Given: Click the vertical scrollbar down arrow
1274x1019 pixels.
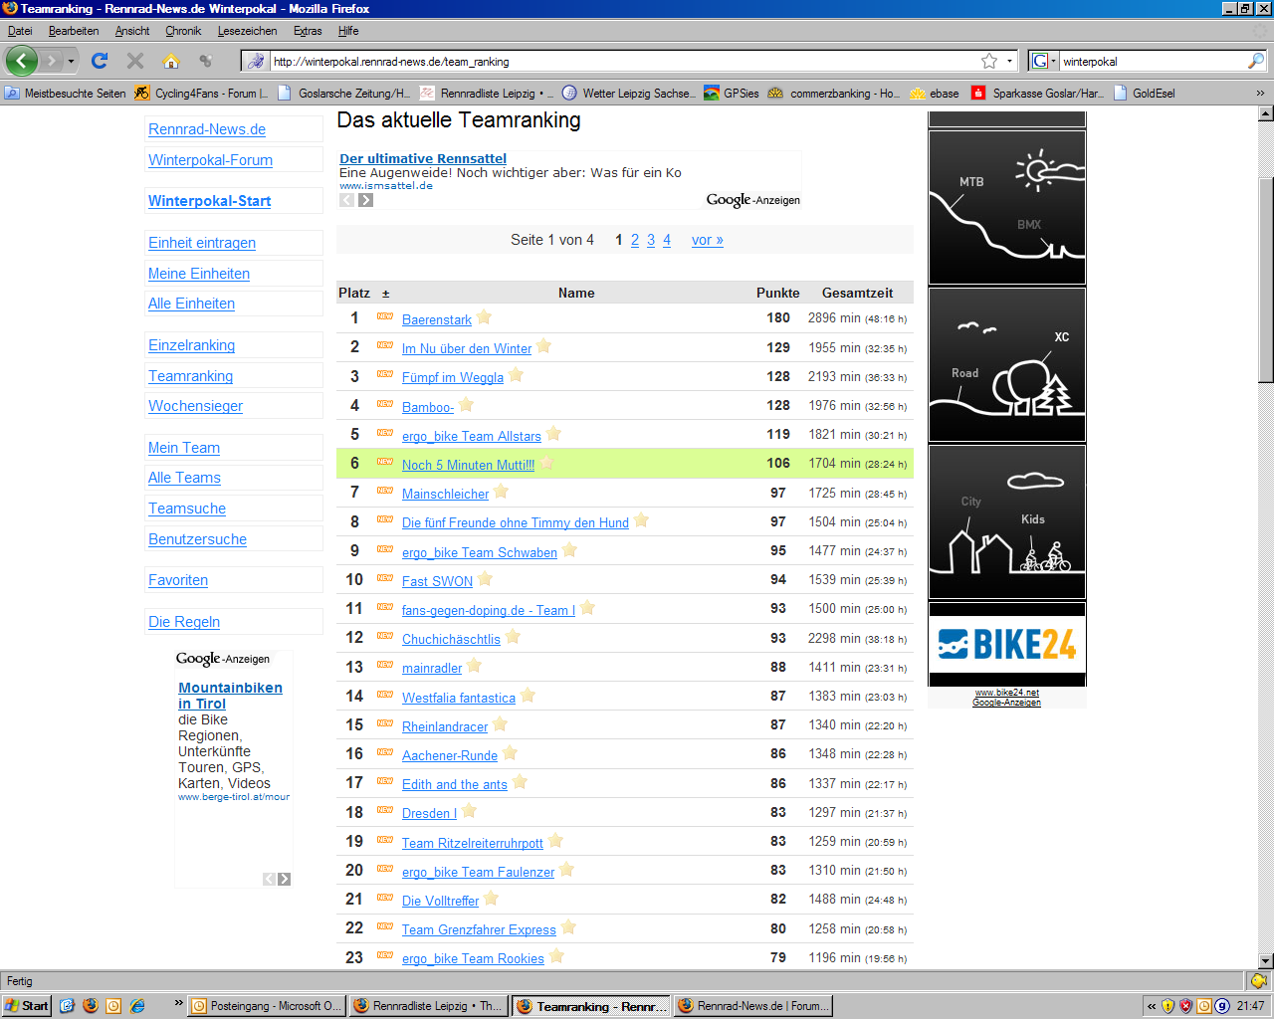Looking at the screenshot, I should click(x=1266, y=961).
